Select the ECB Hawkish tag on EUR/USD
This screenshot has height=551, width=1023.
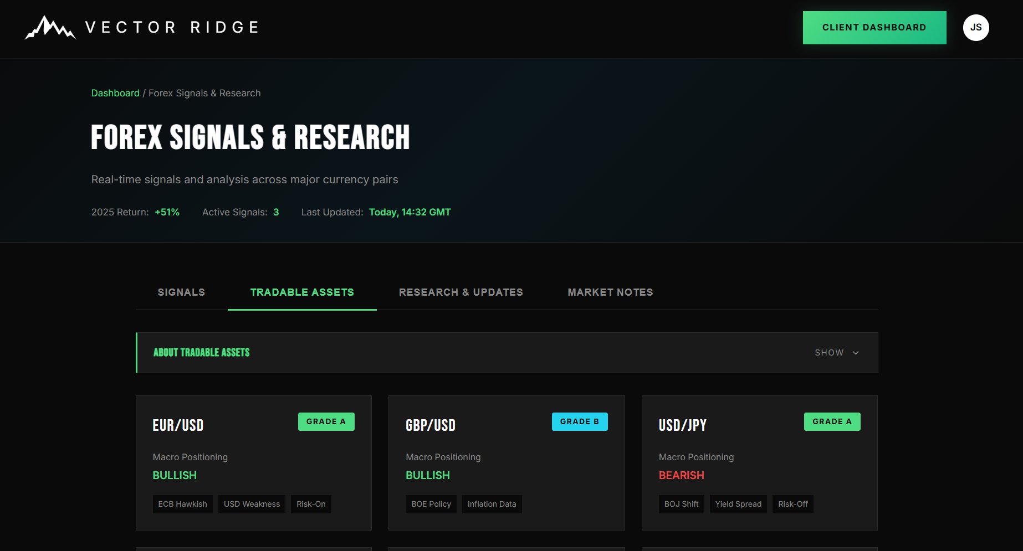point(182,504)
